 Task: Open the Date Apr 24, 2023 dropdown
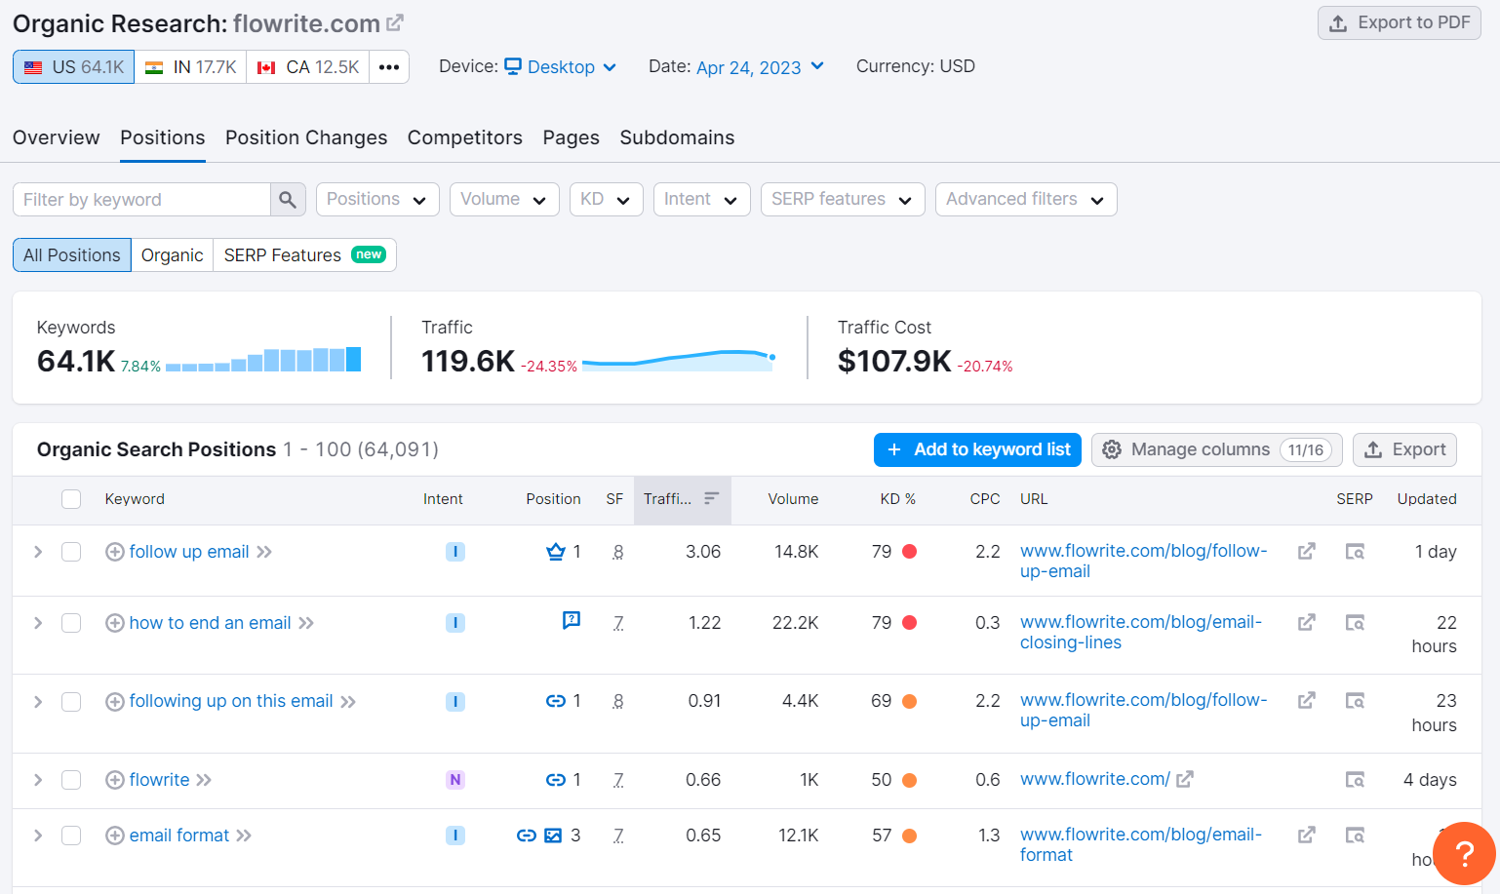(x=761, y=67)
